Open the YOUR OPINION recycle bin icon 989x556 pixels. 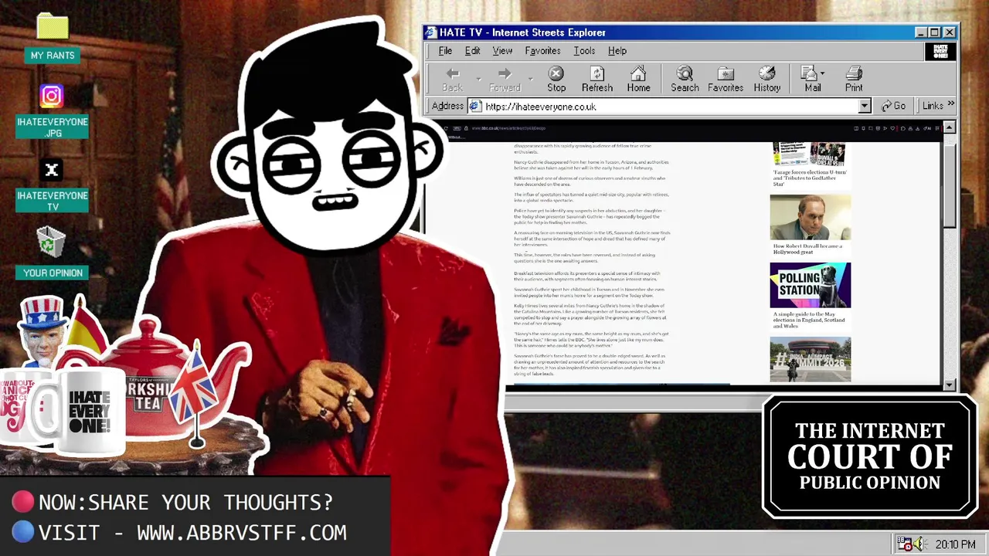52,243
